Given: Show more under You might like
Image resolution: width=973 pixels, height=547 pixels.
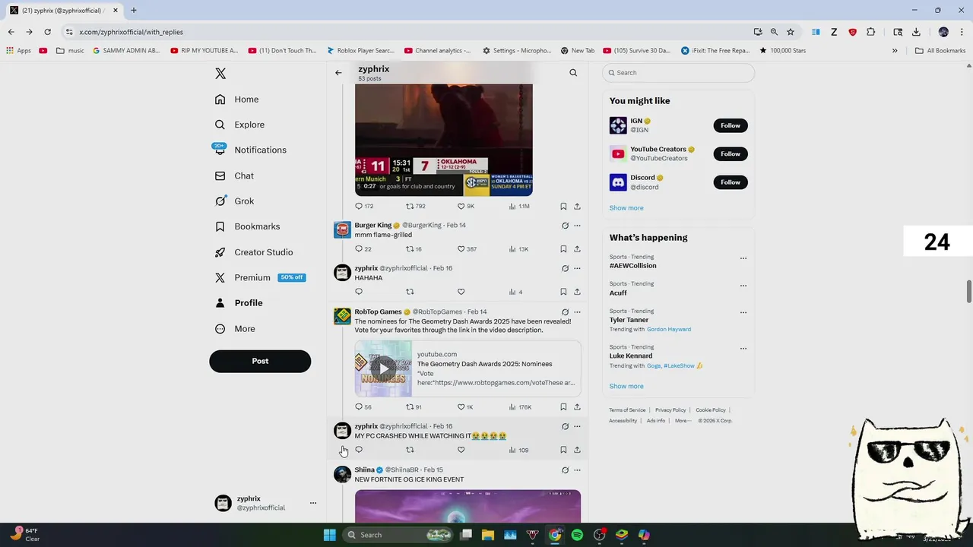Looking at the screenshot, I should point(626,208).
